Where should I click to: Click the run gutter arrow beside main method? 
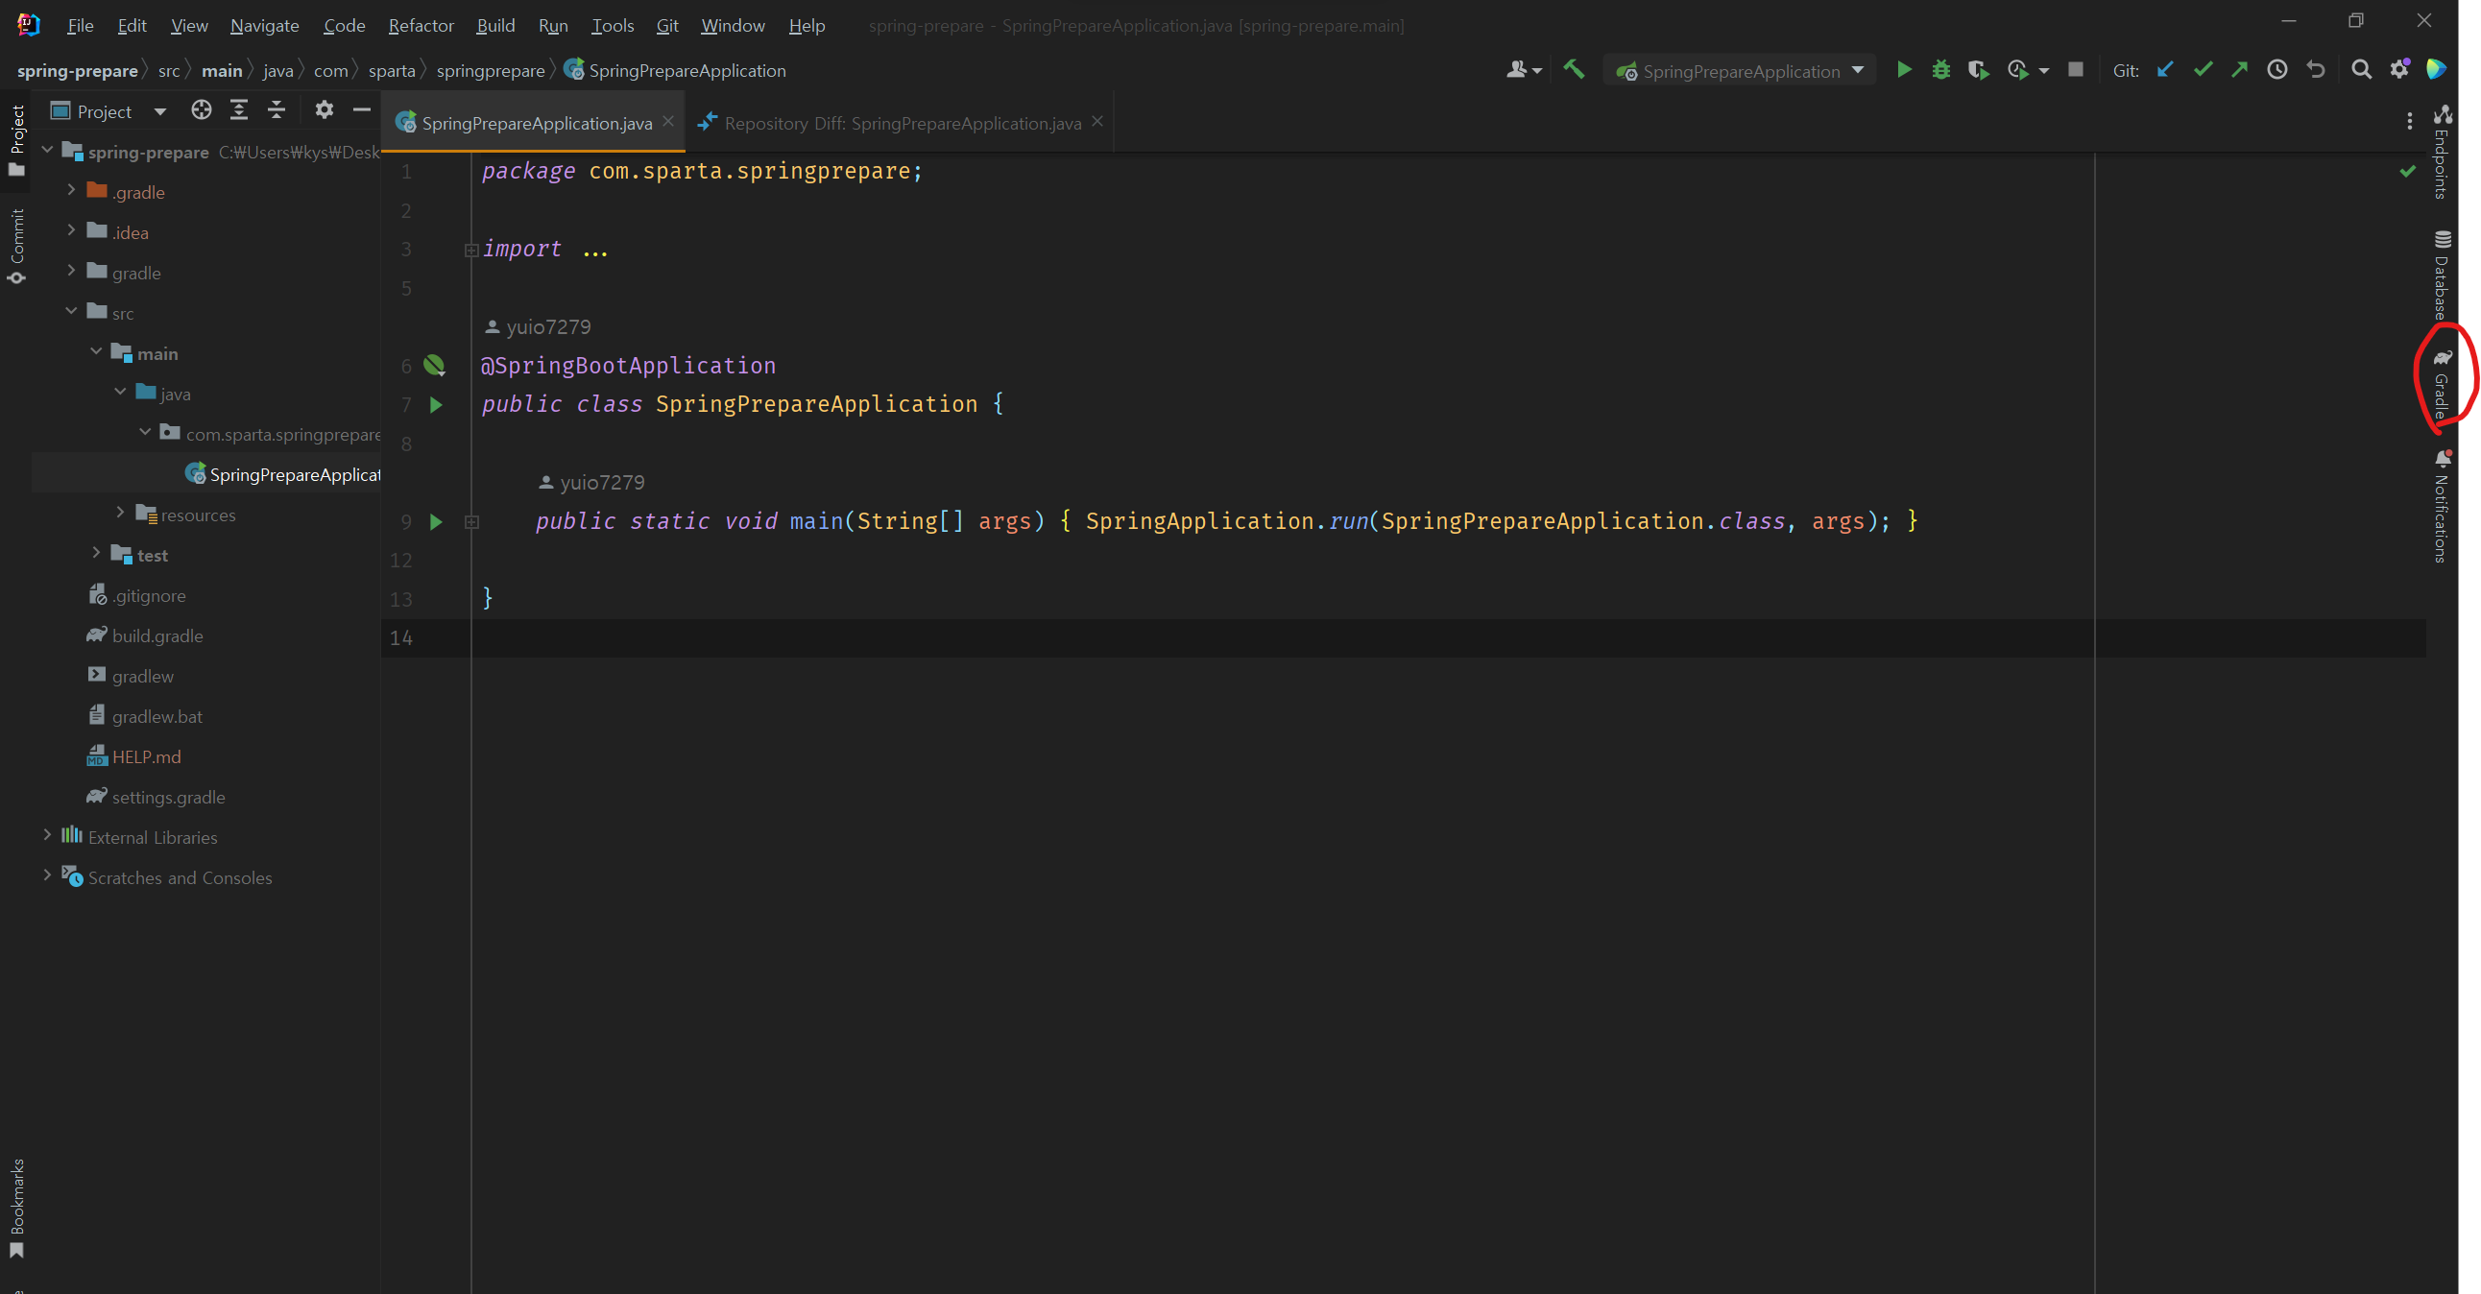[435, 522]
